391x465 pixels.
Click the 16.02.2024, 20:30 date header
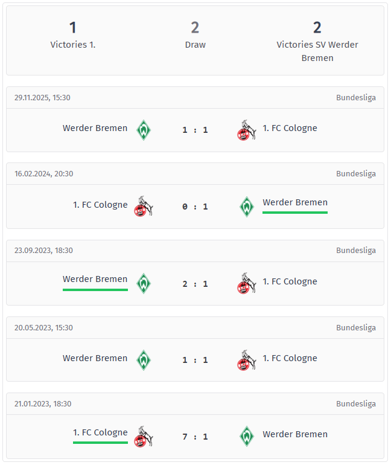click(x=43, y=173)
